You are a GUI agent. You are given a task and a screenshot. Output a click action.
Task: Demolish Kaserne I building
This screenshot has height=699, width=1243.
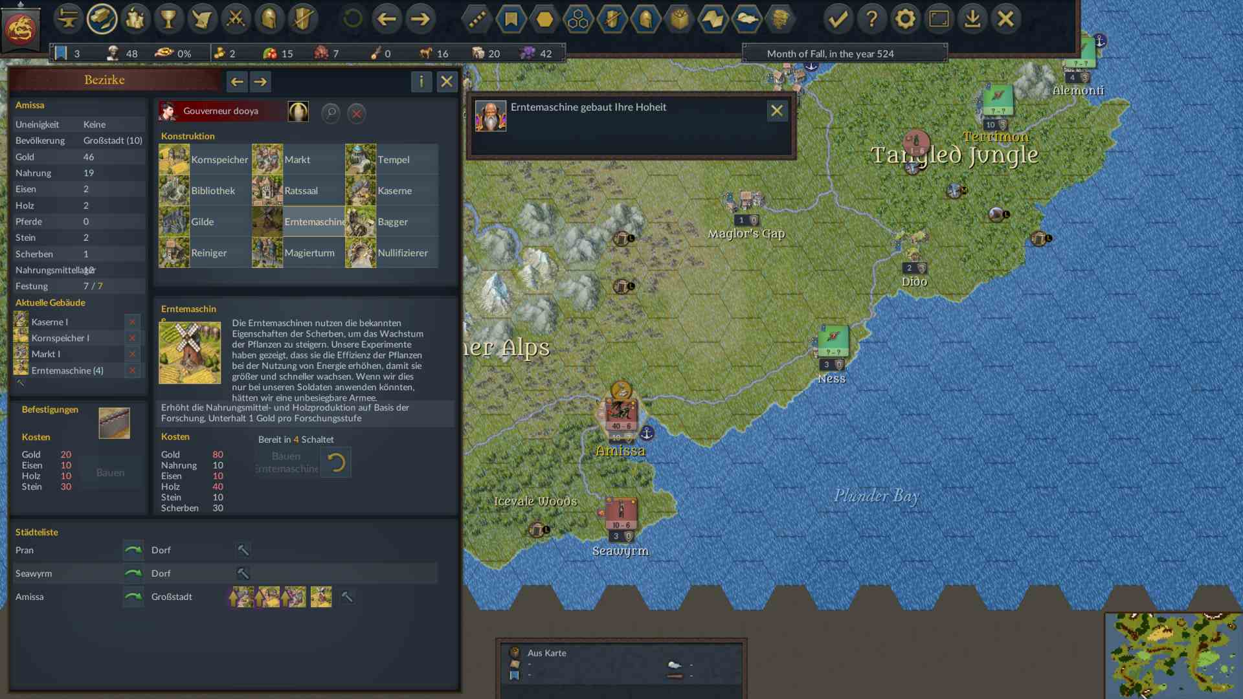[132, 322]
